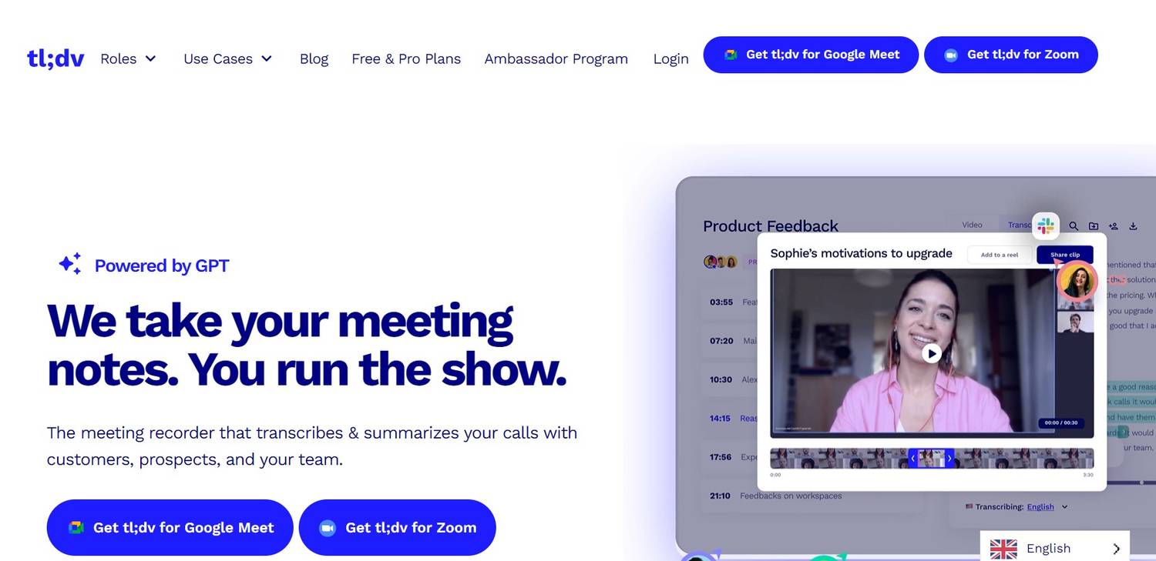
Task: Click the download icon in preview
Action: click(x=1133, y=226)
